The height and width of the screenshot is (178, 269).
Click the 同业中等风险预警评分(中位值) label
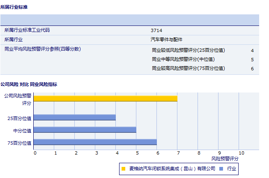(x=183, y=59)
